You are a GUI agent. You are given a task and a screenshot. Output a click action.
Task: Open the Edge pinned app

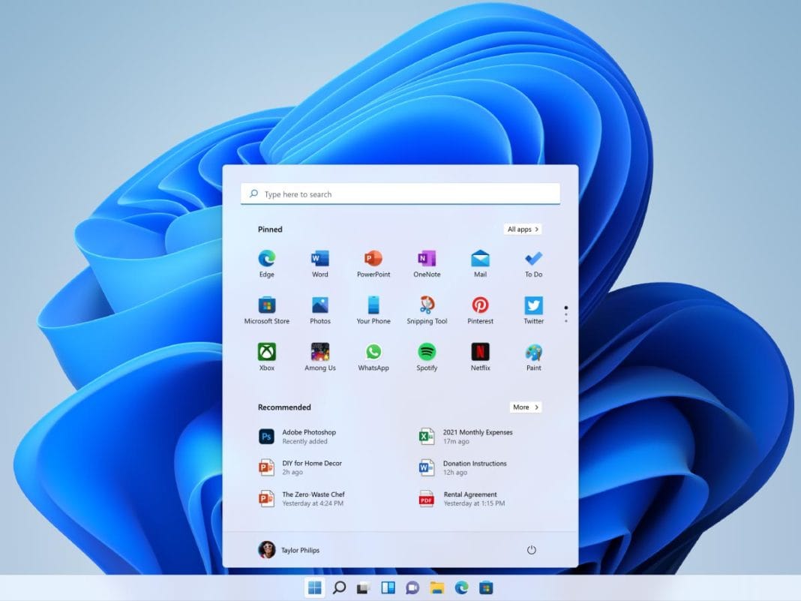click(x=267, y=263)
